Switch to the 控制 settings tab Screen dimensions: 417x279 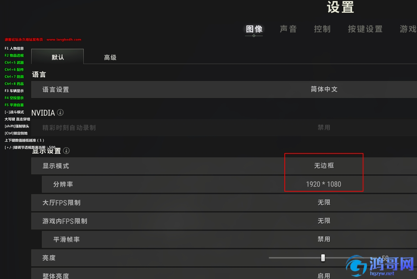(322, 29)
